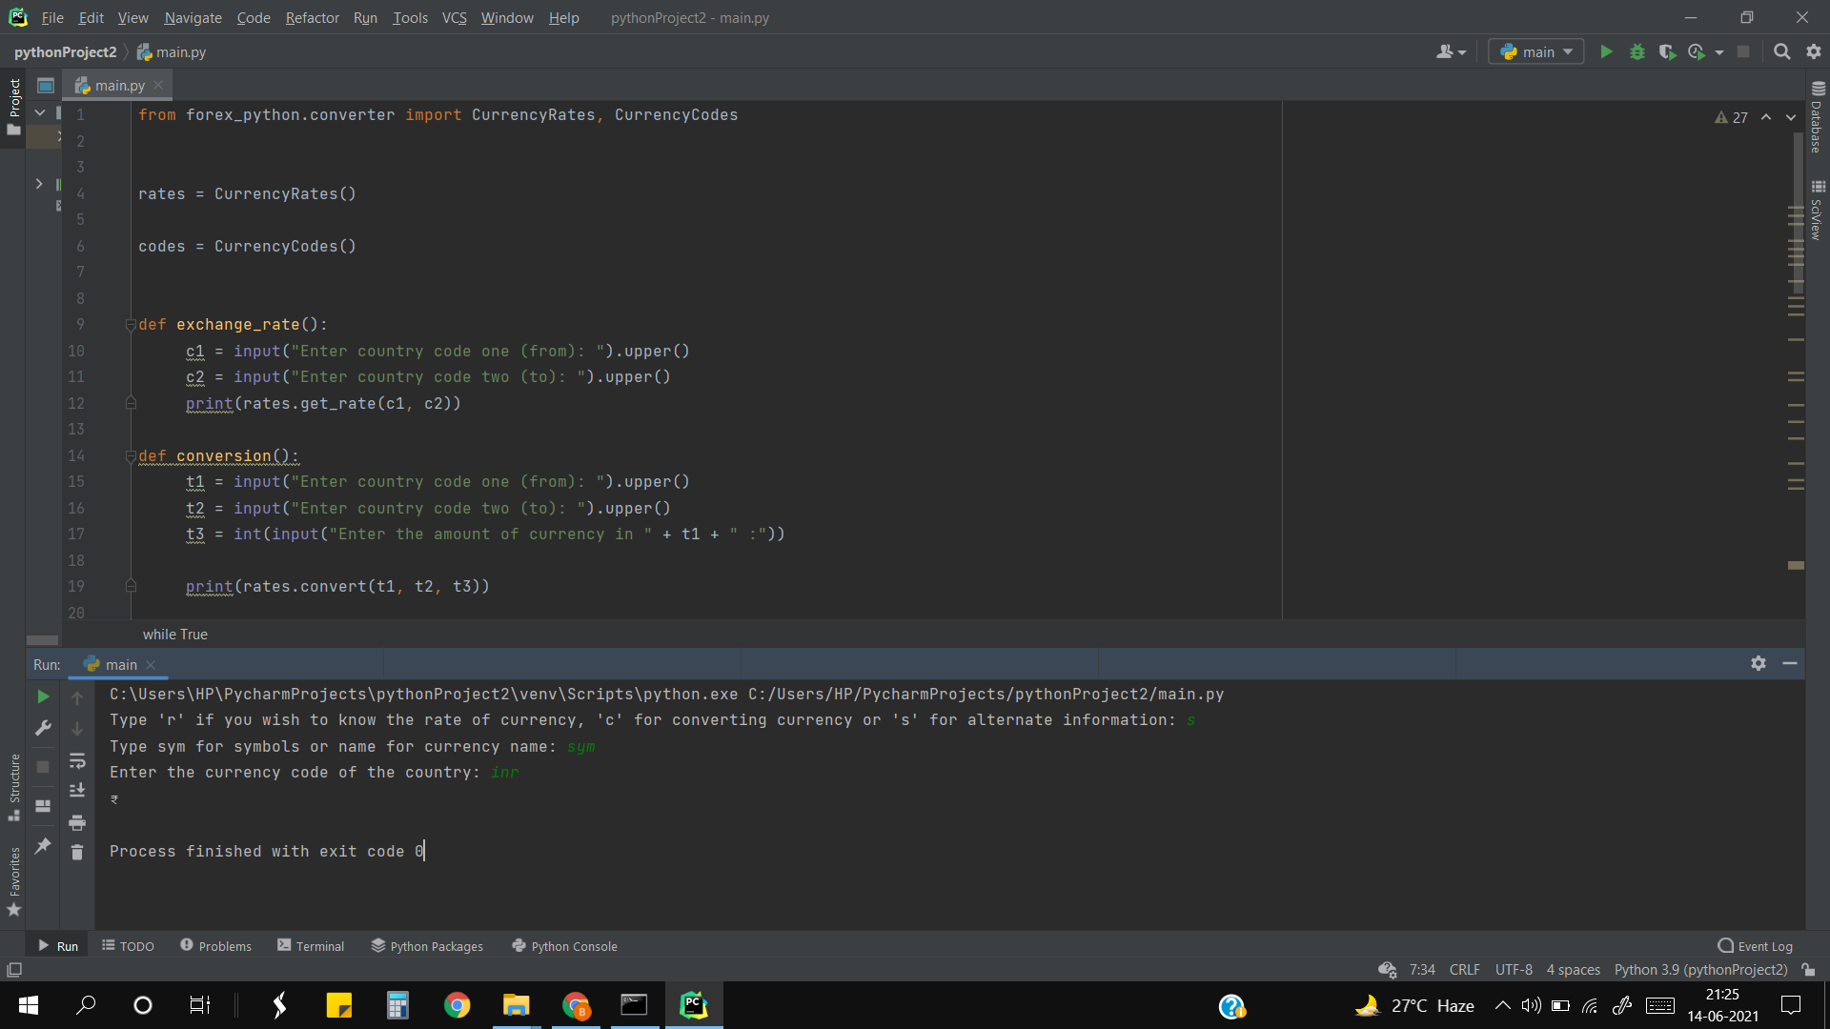
Task: Open Search Everywhere magnifier icon
Action: pyautogui.click(x=1781, y=52)
